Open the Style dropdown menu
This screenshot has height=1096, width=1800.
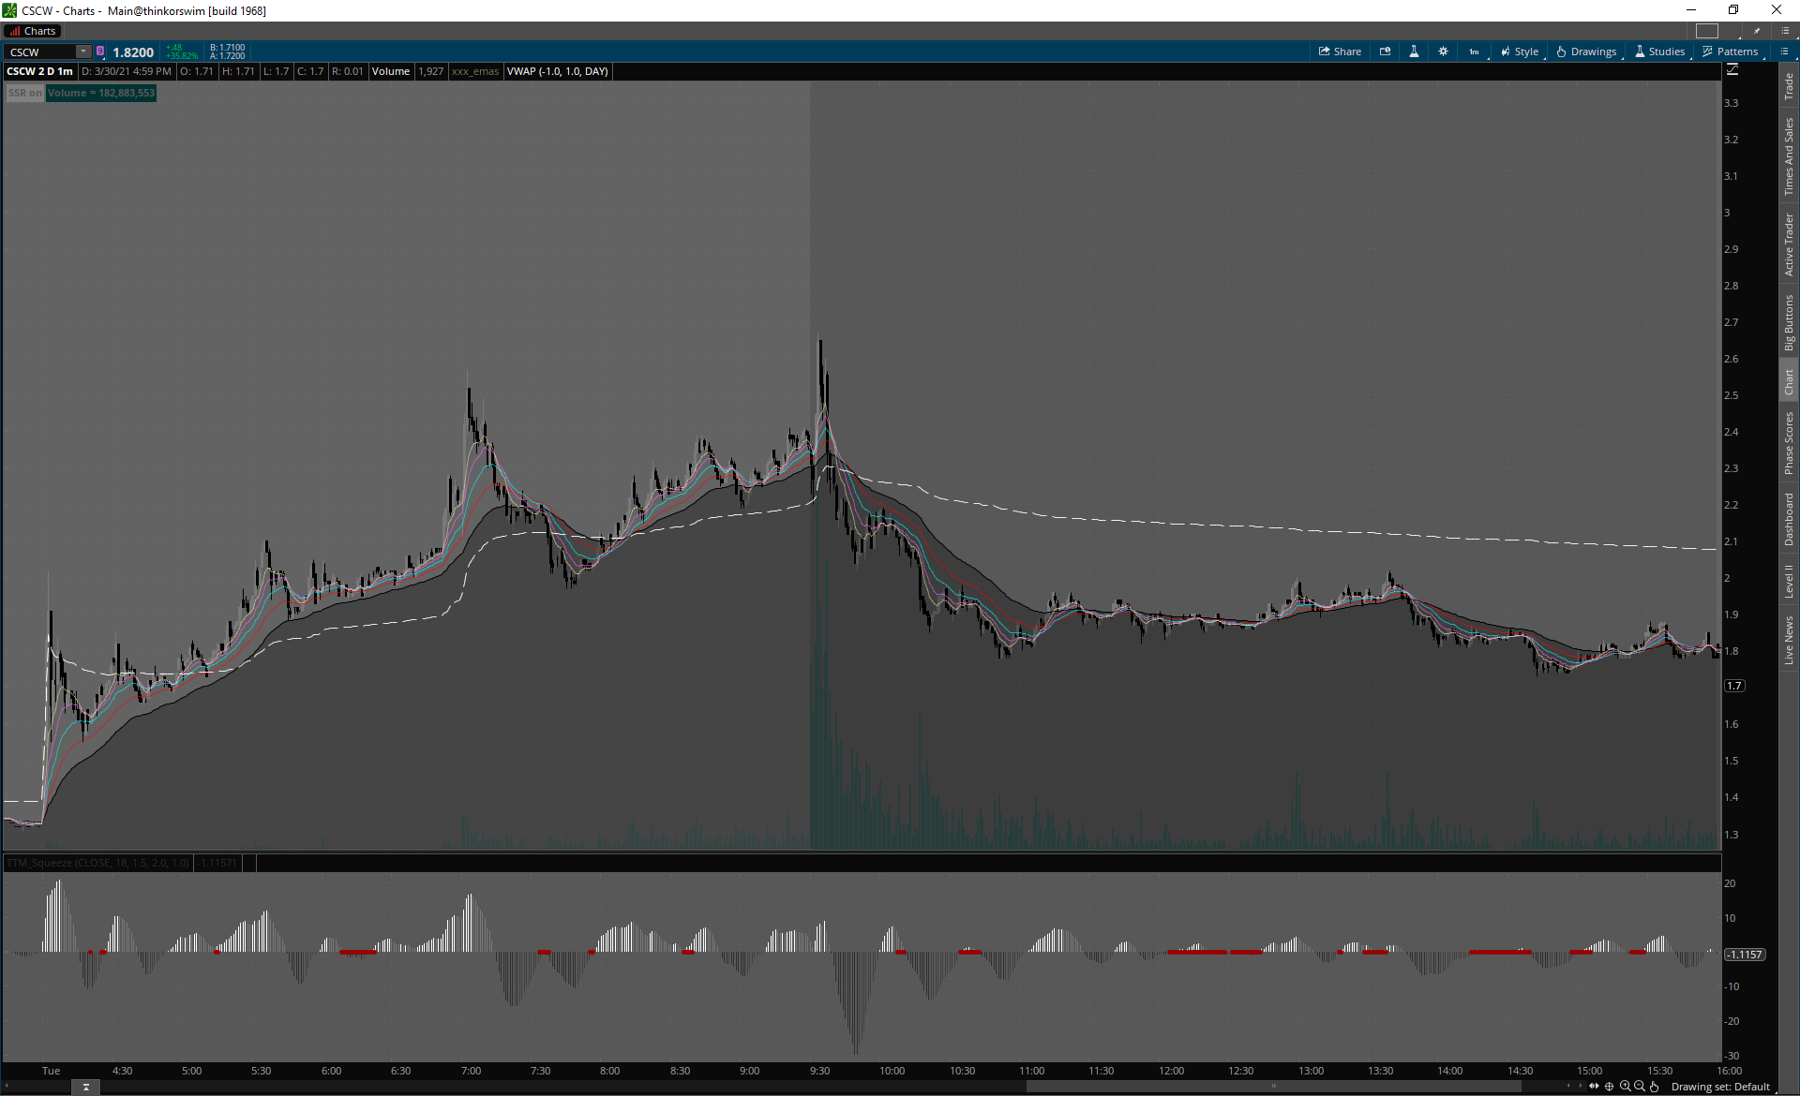pyautogui.click(x=1520, y=52)
